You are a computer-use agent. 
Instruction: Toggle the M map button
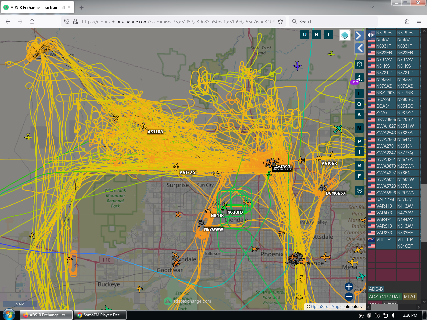click(x=359, y=128)
